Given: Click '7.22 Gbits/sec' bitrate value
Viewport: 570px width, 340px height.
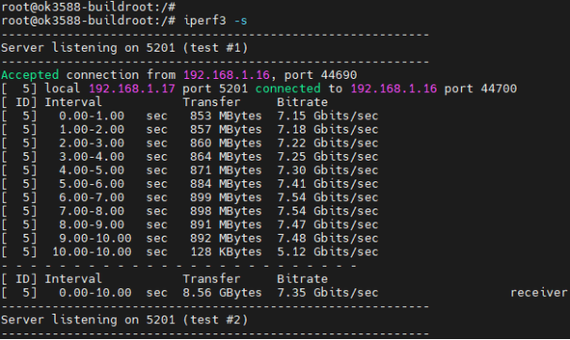Looking at the screenshot, I should pyautogui.click(x=327, y=143).
